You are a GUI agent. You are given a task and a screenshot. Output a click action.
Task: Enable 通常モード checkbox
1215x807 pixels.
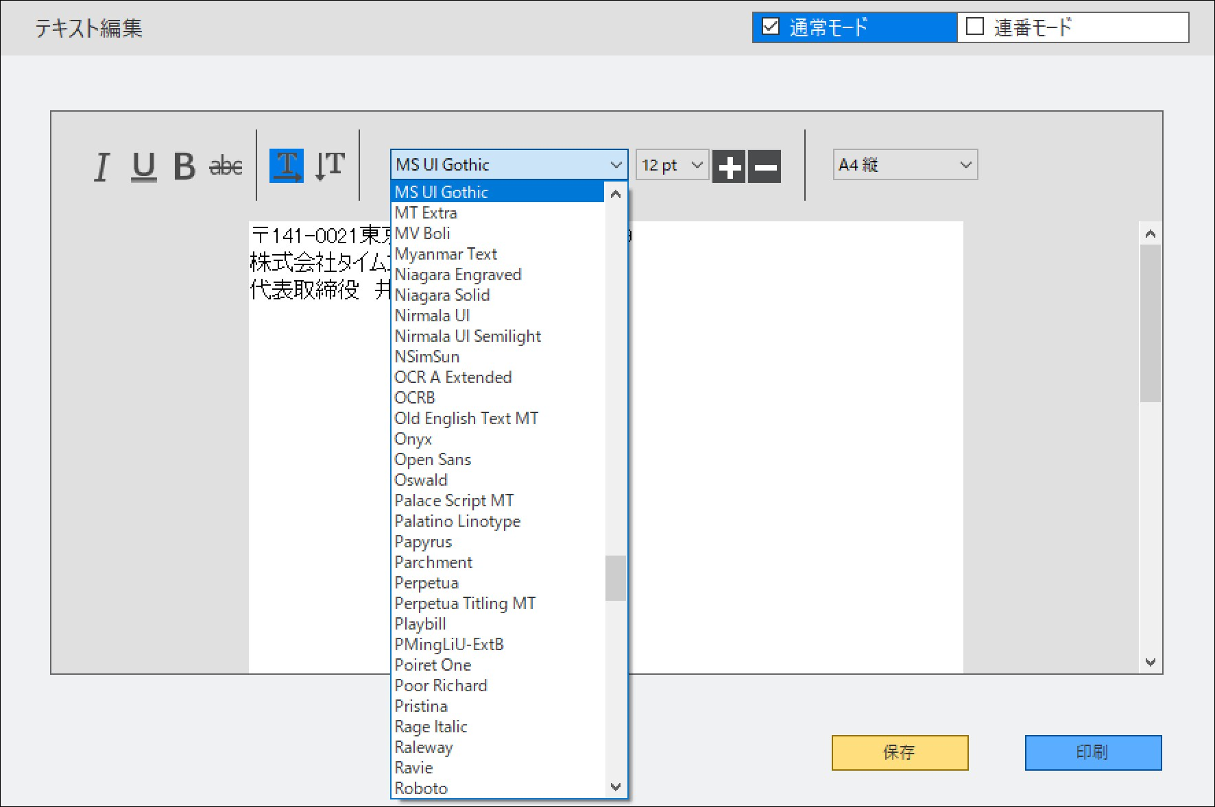(771, 27)
